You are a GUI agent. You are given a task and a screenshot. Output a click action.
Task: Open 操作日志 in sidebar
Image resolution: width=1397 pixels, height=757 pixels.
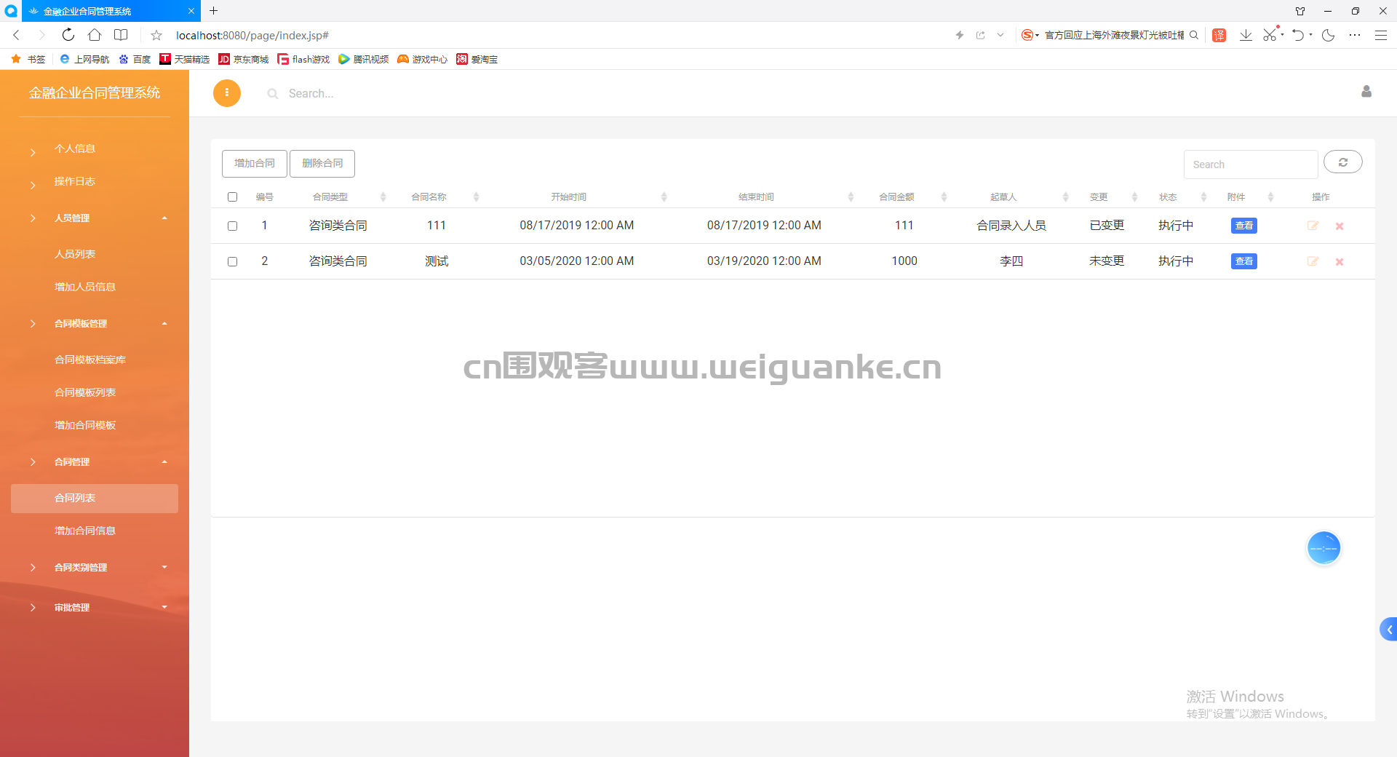[75, 181]
